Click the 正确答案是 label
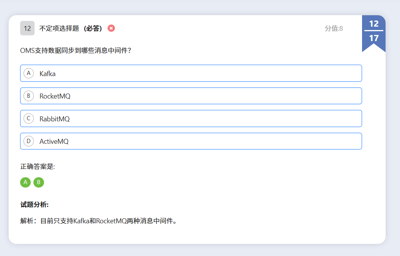The height and width of the screenshot is (256, 400). [x=38, y=167]
